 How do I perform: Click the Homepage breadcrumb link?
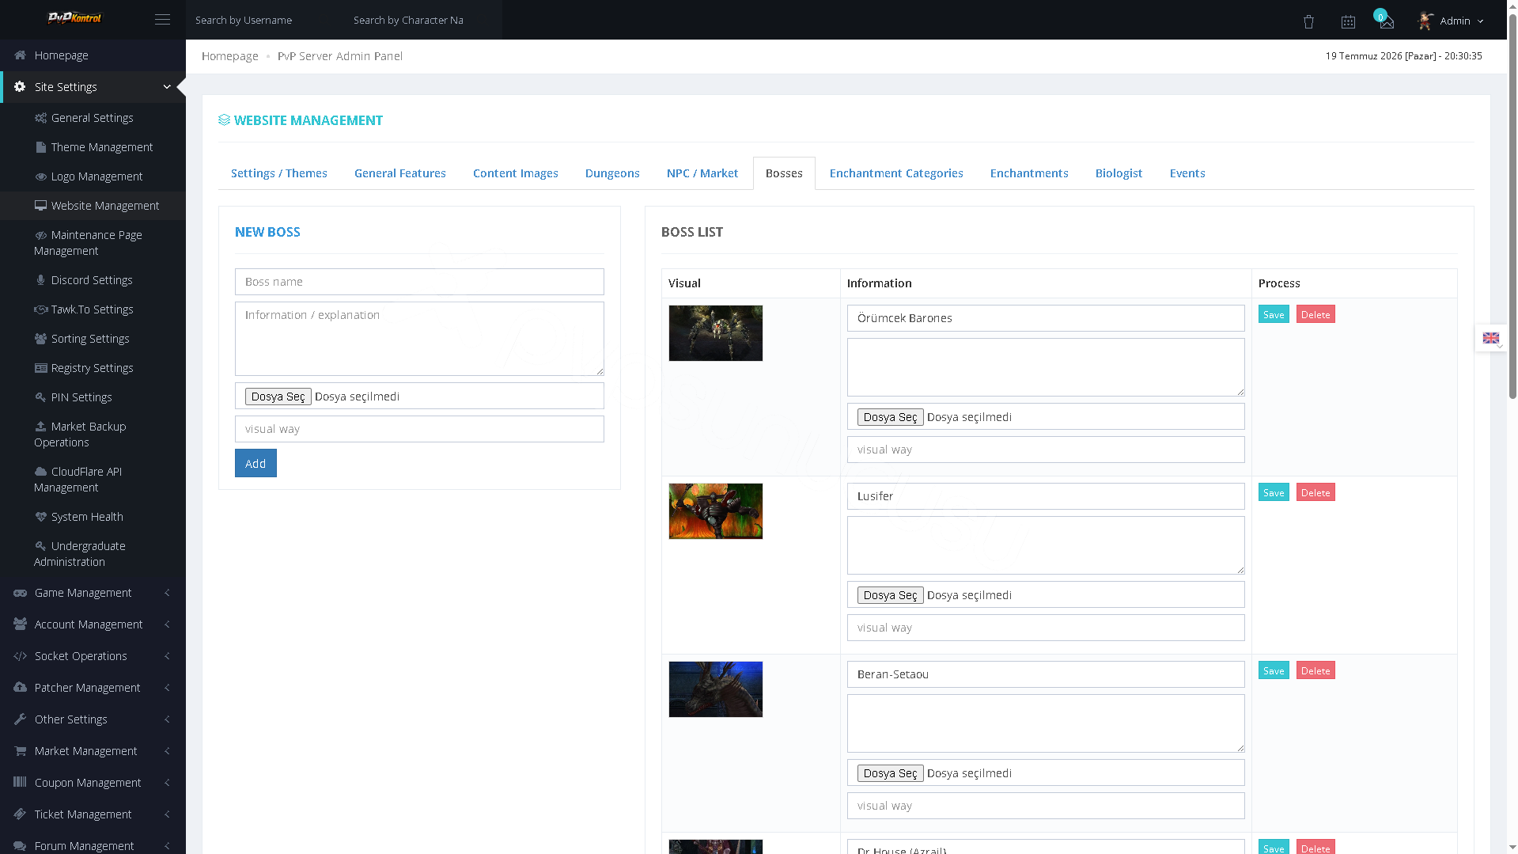click(230, 56)
